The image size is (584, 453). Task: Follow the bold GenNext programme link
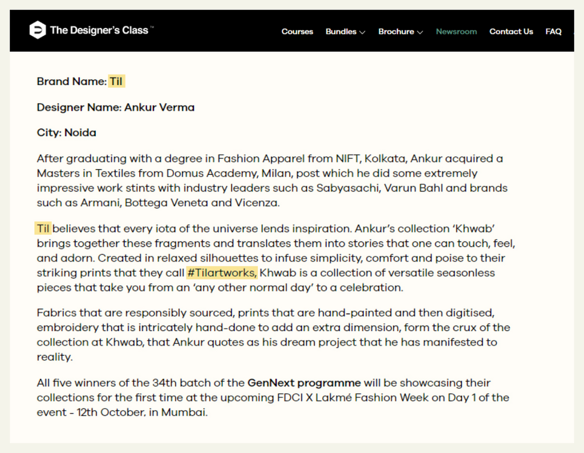(x=304, y=383)
